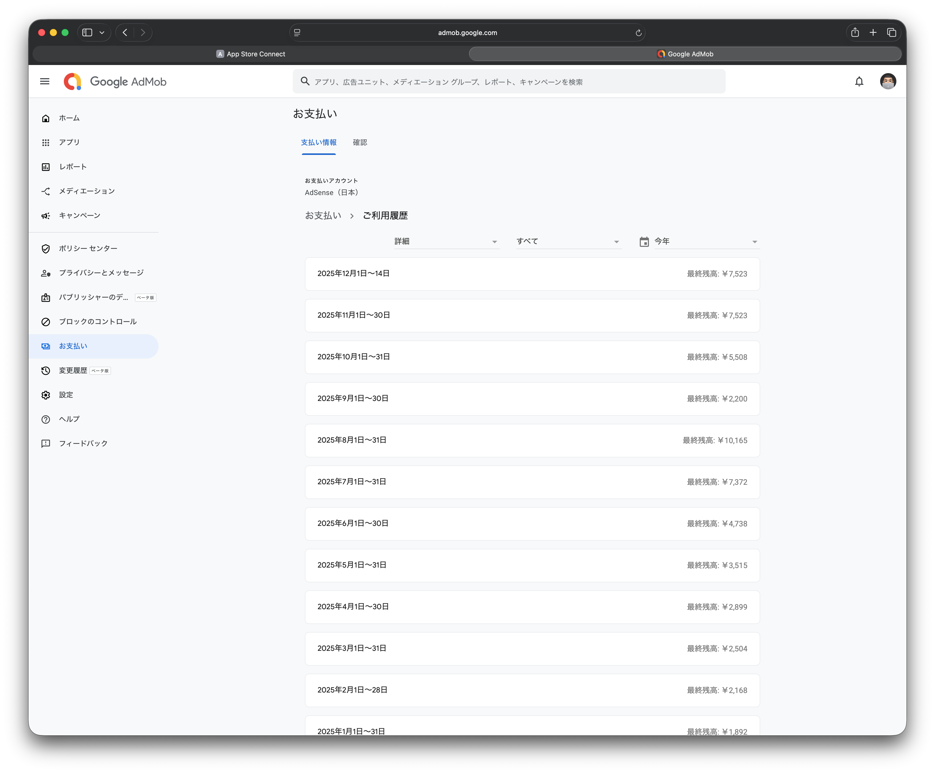Click the notifications bell icon
The image size is (935, 773).
[x=859, y=82]
